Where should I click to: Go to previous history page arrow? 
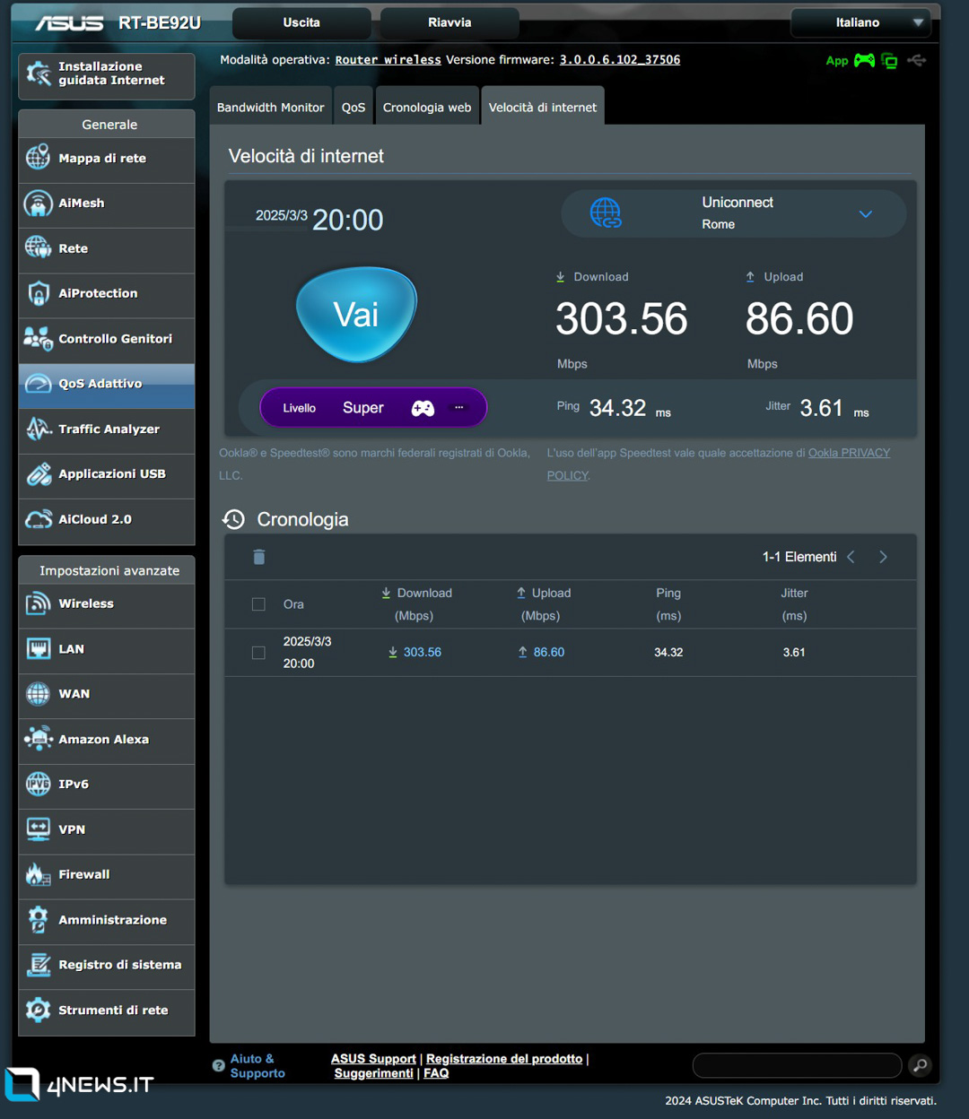tap(851, 557)
